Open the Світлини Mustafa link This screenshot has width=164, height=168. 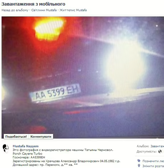click(44, 10)
